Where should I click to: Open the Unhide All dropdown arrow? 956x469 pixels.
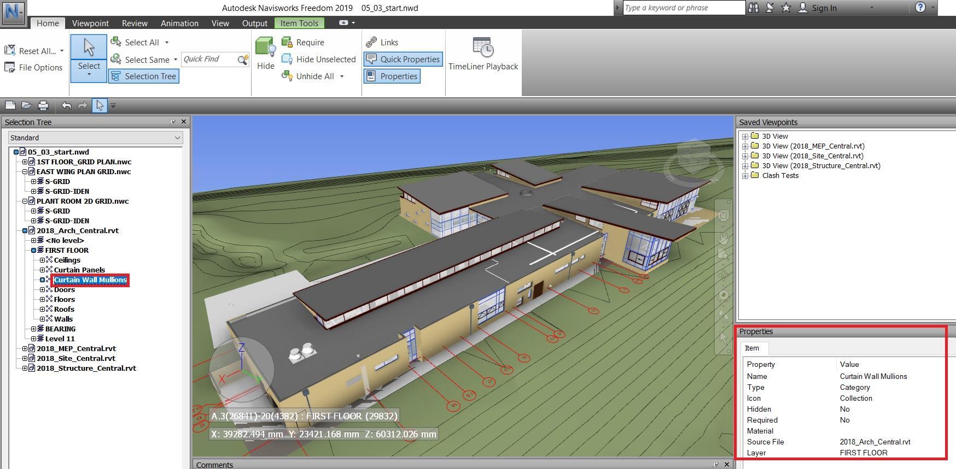[342, 76]
